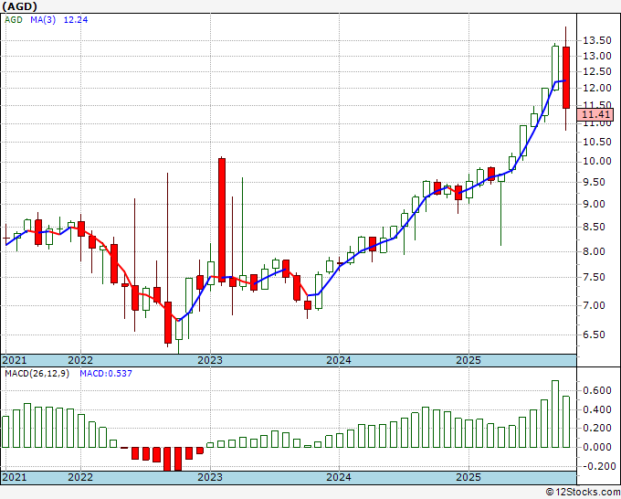The width and height of the screenshot is (621, 499).
Task: Click the tall red candle near 10.00 in 2023
Action: point(222,220)
